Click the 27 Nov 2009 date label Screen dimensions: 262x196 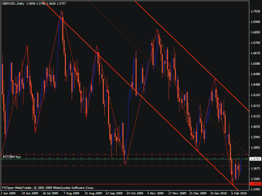(x=177, y=193)
